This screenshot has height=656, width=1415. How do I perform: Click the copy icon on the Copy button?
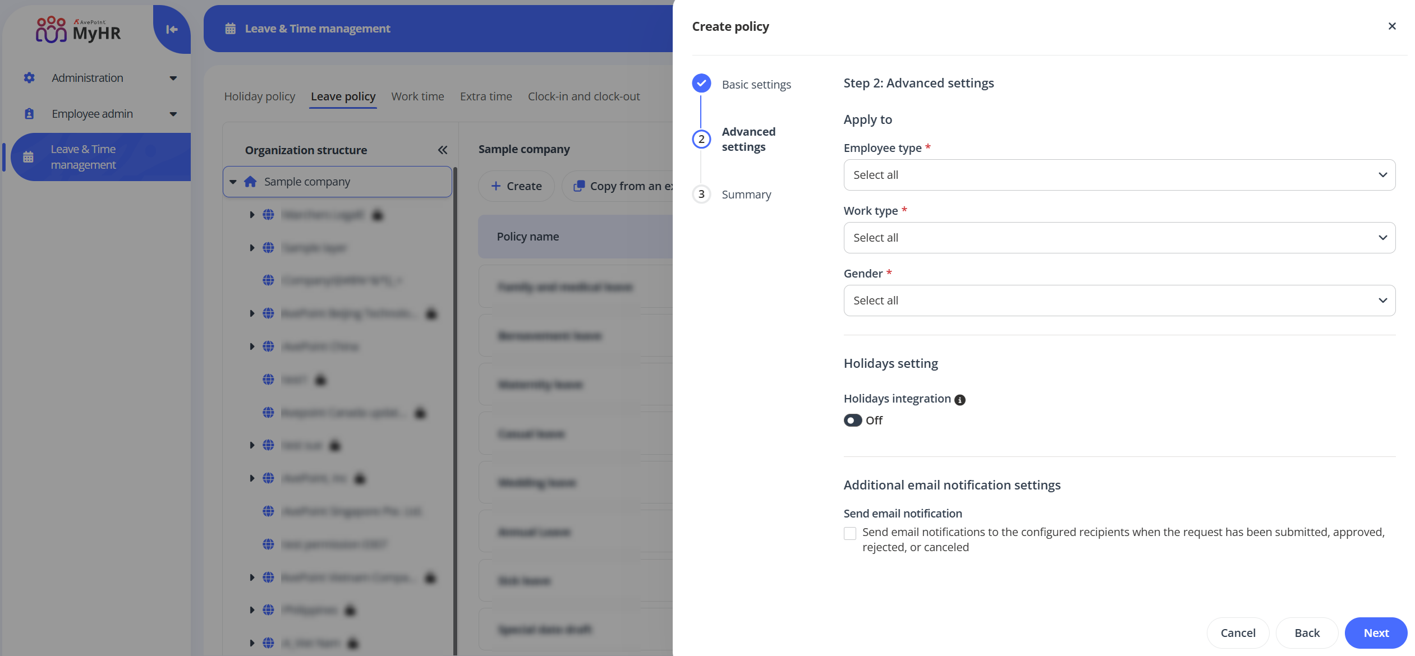tap(579, 186)
